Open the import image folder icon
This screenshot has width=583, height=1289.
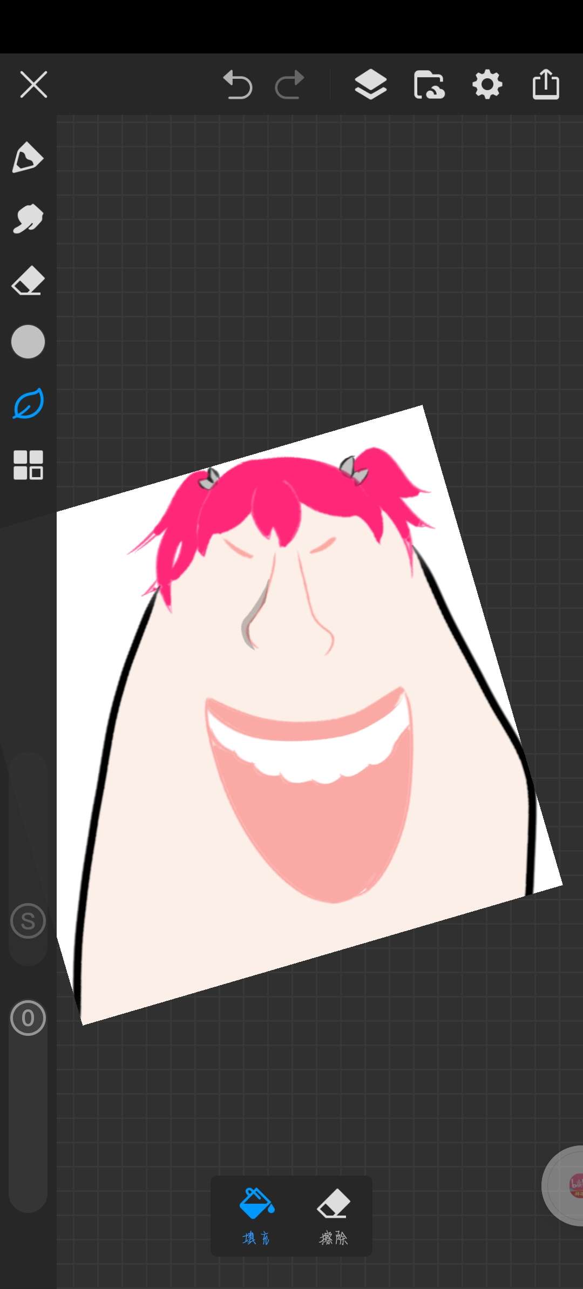pos(429,85)
